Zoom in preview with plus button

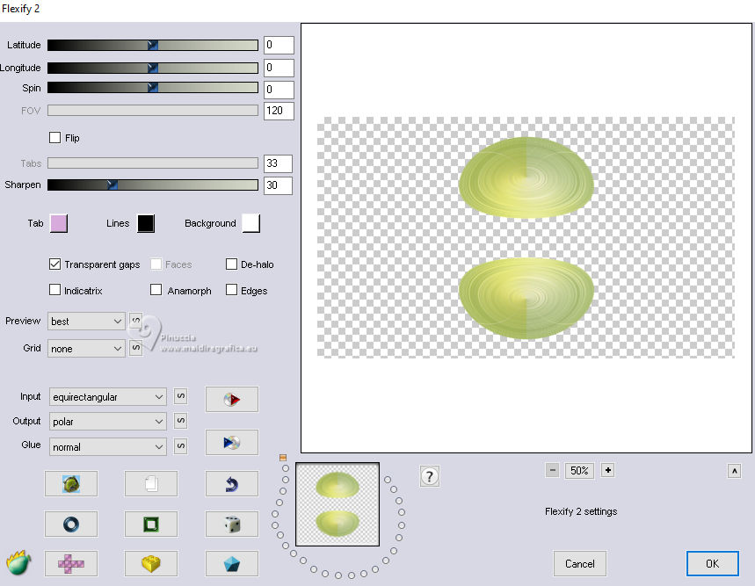pos(607,471)
